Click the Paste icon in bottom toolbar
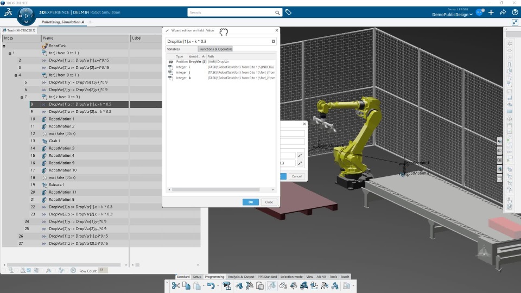Screen dimensions: 521x293 [196, 285]
